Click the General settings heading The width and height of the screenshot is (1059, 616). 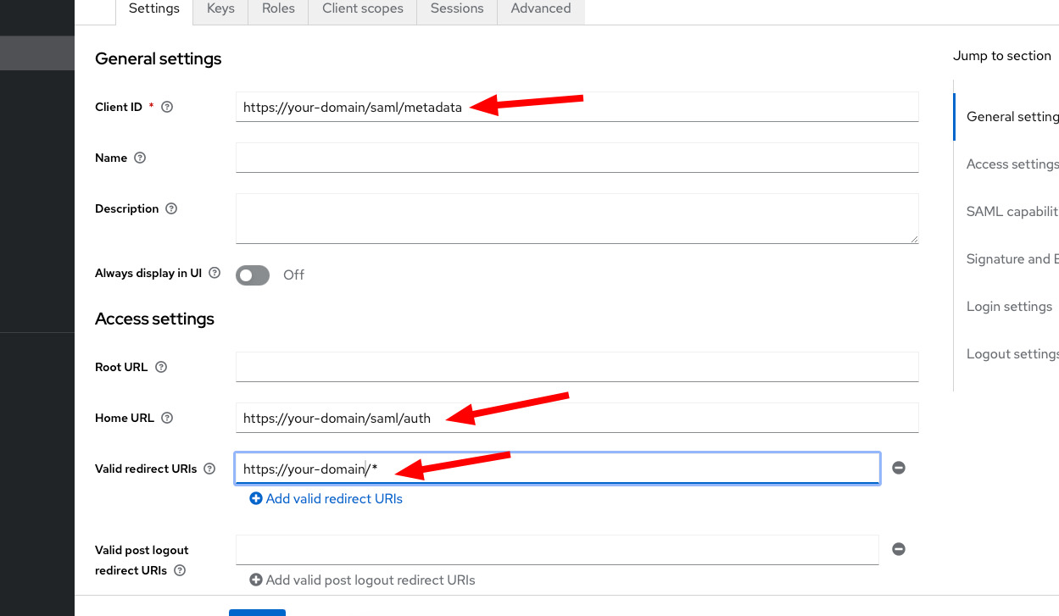click(159, 58)
